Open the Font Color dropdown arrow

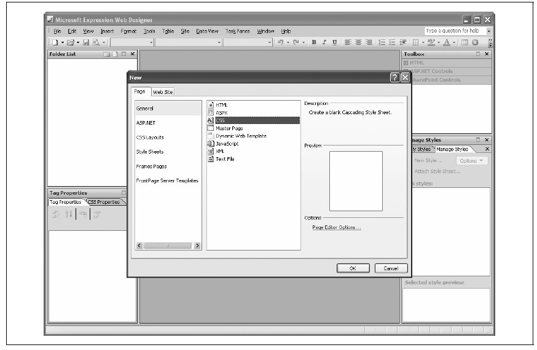click(454, 42)
